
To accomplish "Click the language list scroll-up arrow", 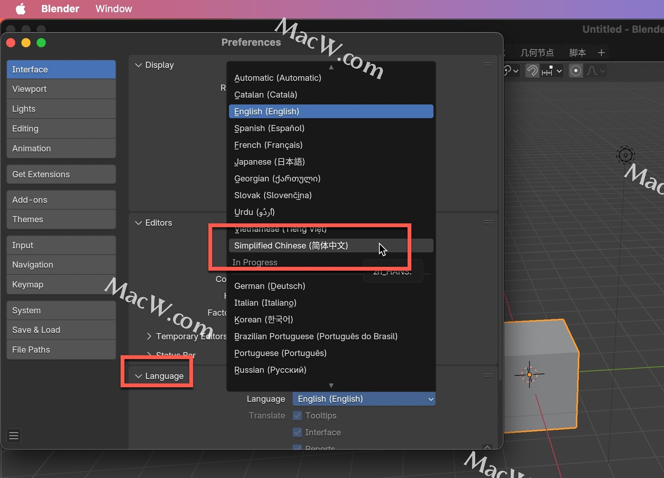I will tap(331, 67).
